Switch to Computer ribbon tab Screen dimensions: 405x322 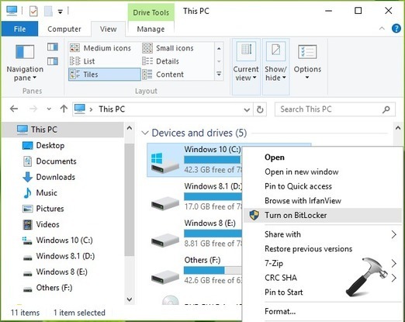(64, 29)
